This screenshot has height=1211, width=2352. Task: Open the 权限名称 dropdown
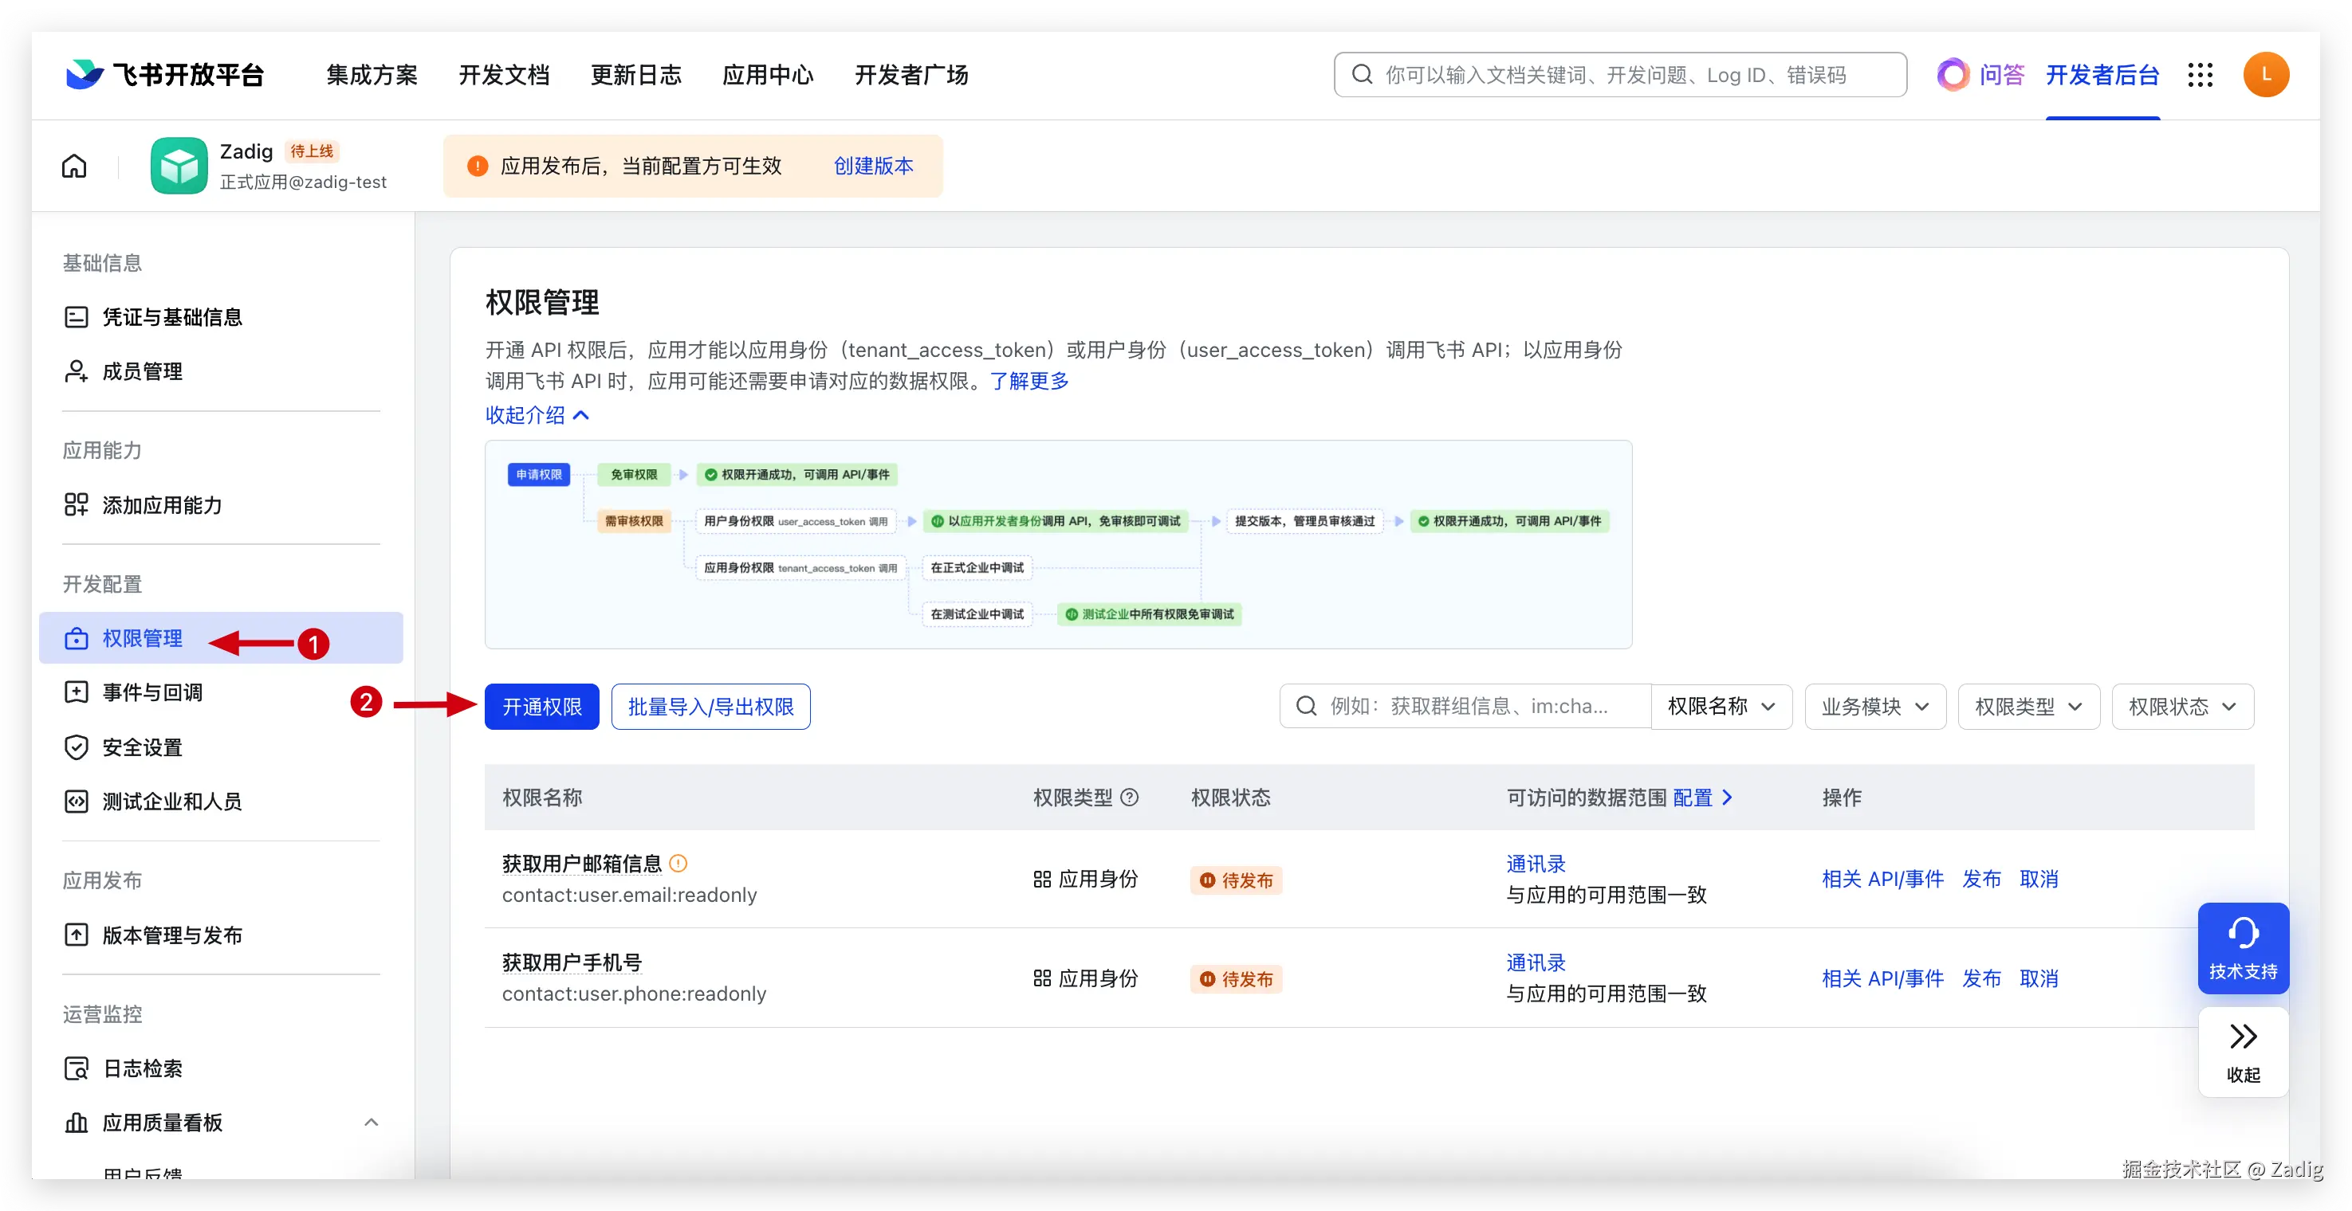coord(1721,707)
